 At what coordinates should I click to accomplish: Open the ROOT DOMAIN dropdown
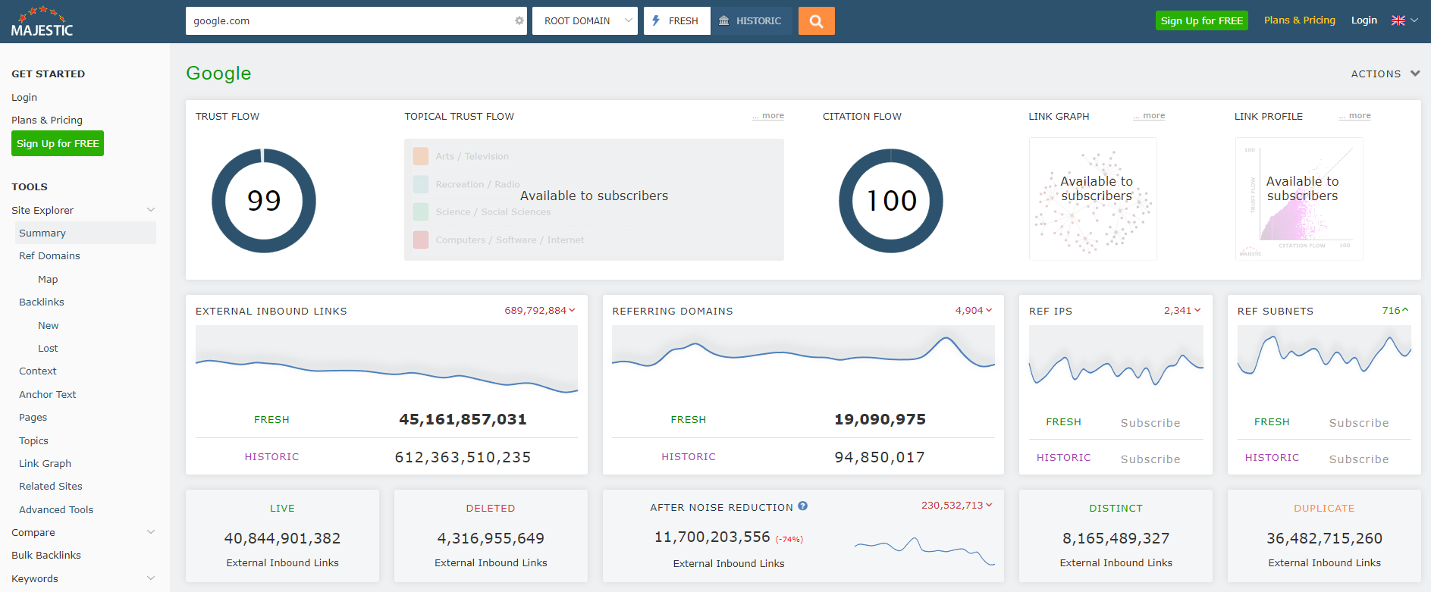pos(585,21)
